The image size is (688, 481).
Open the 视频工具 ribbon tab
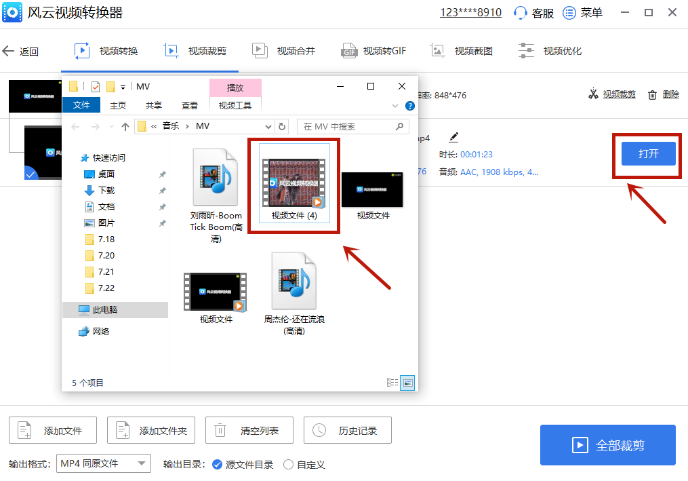pyautogui.click(x=235, y=105)
